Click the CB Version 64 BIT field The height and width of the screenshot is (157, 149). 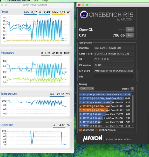coord(114,65)
